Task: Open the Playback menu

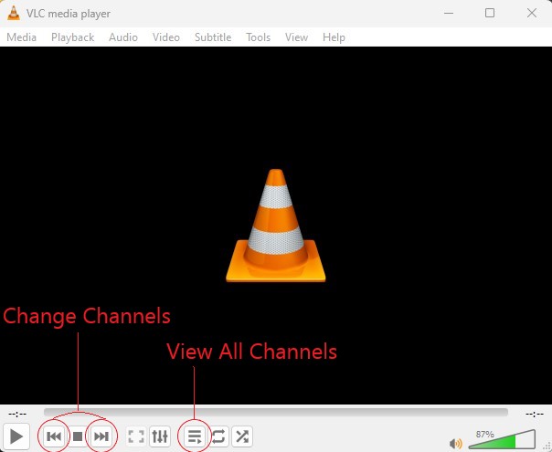Action: [x=72, y=37]
